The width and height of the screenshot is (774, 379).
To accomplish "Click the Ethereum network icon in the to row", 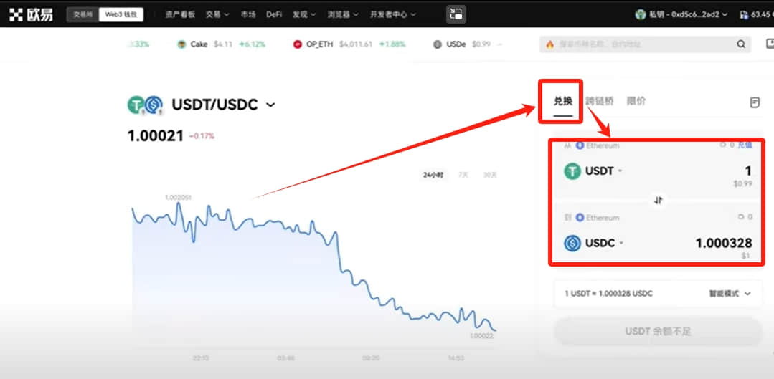I will click(x=580, y=217).
